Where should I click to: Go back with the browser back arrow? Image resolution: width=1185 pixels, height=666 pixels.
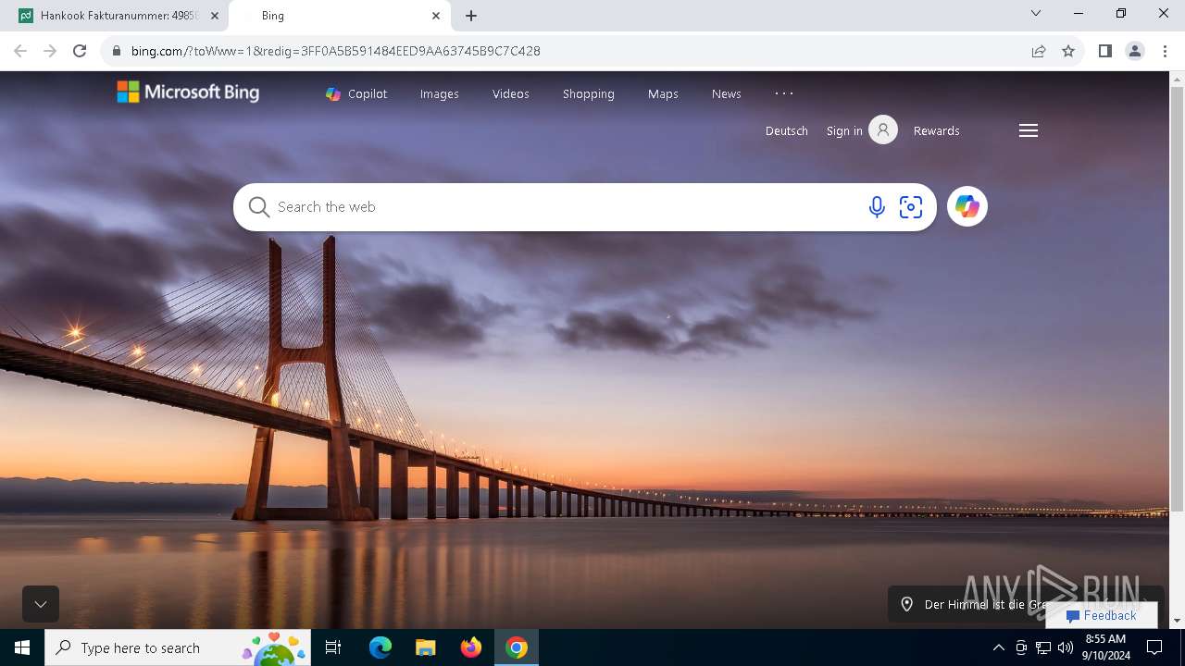20,51
